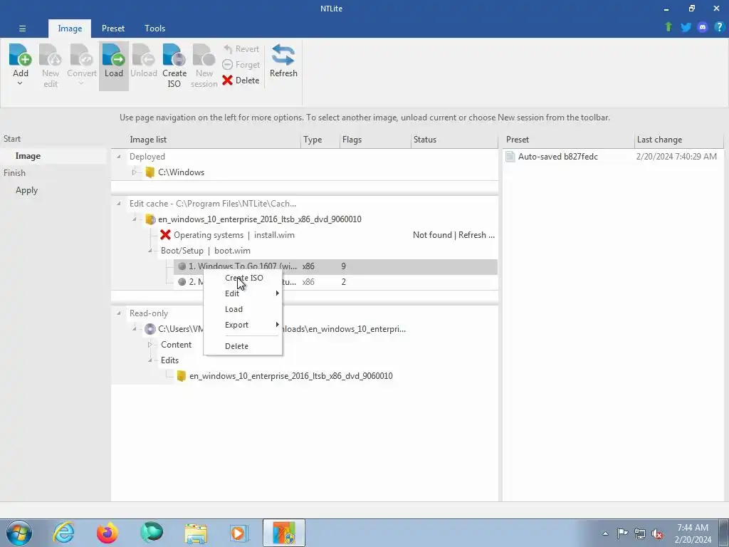Open Windows Media Player from the taskbar

239,533
